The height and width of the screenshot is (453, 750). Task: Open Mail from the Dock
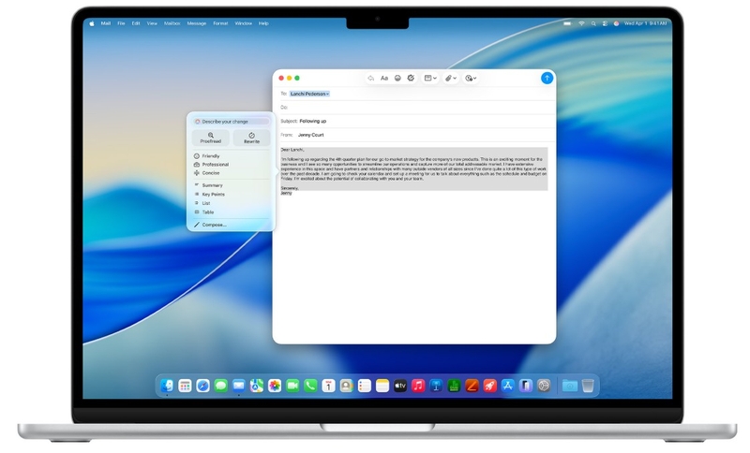pos(239,386)
